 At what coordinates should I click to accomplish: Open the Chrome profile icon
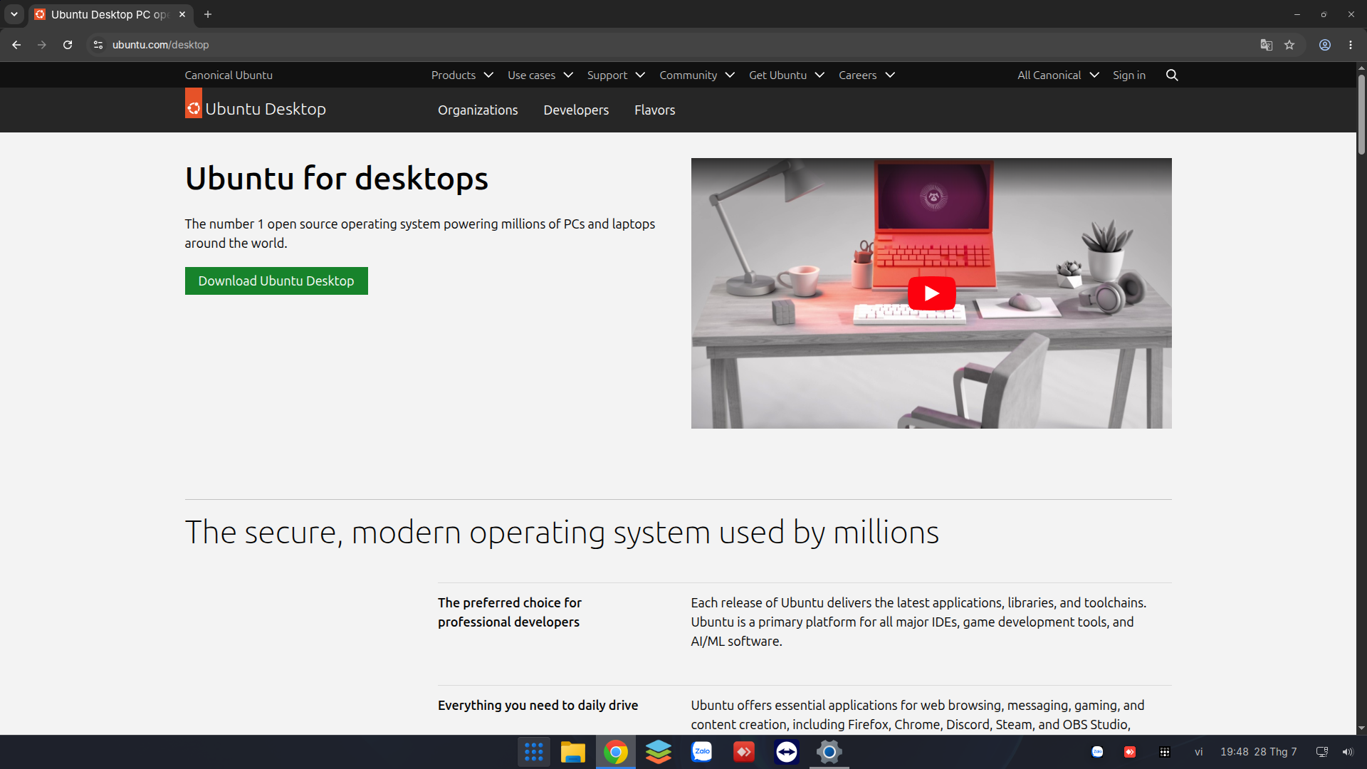(1325, 45)
